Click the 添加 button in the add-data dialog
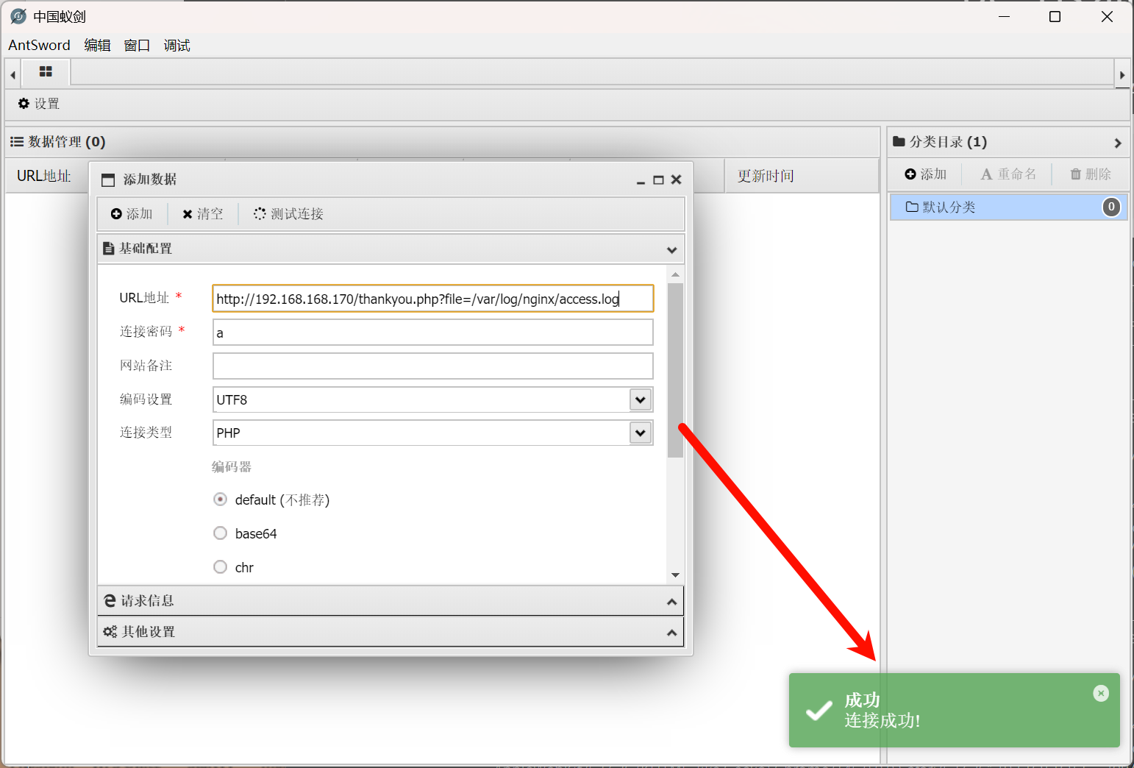The image size is (1134, 768). click(132, 214)
